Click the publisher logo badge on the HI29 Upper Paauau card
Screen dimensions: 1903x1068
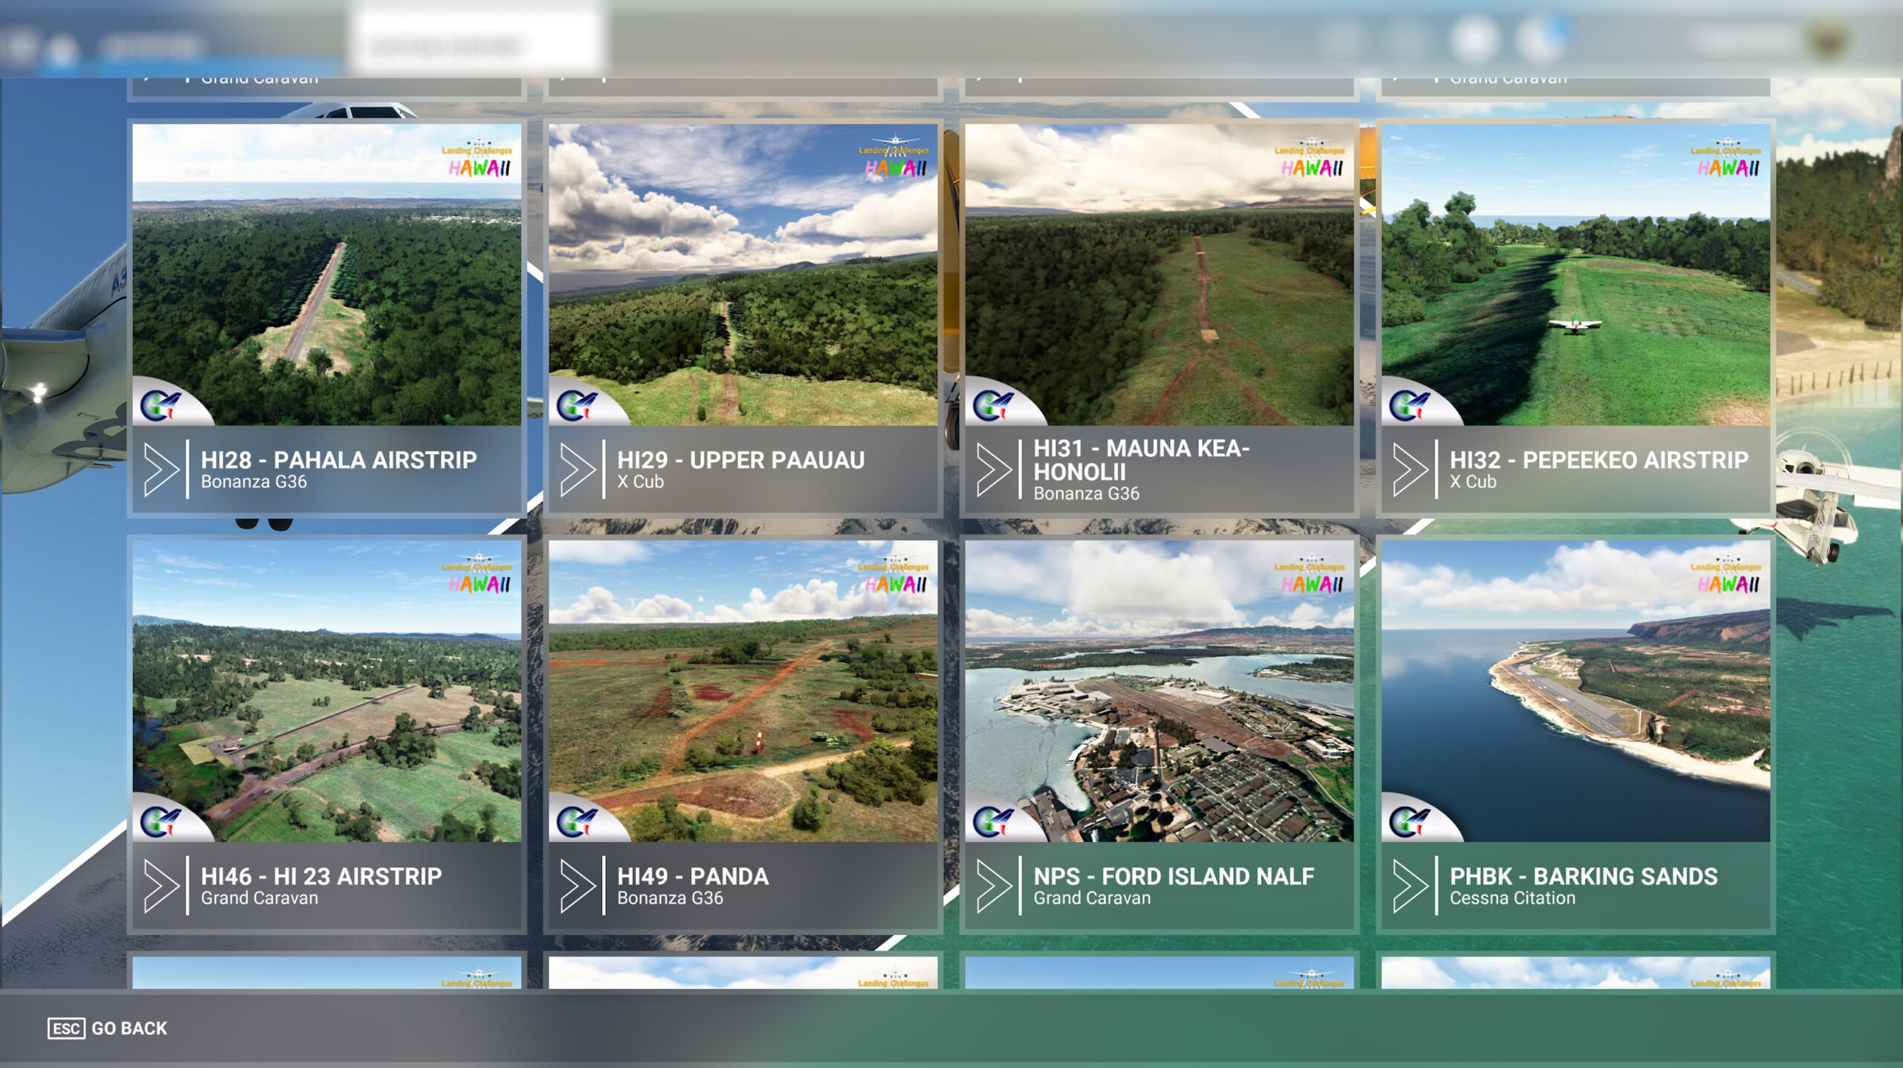[x=578, y=405]
